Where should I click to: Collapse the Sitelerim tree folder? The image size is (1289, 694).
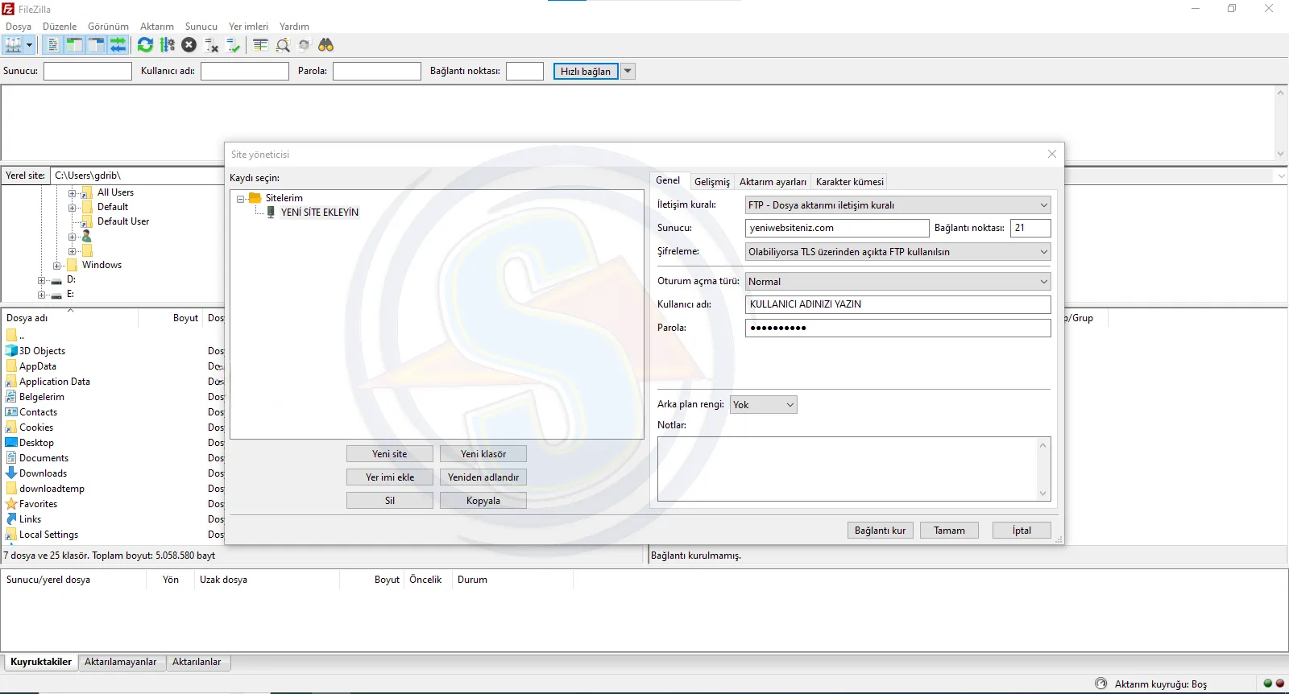click(240, 198)
